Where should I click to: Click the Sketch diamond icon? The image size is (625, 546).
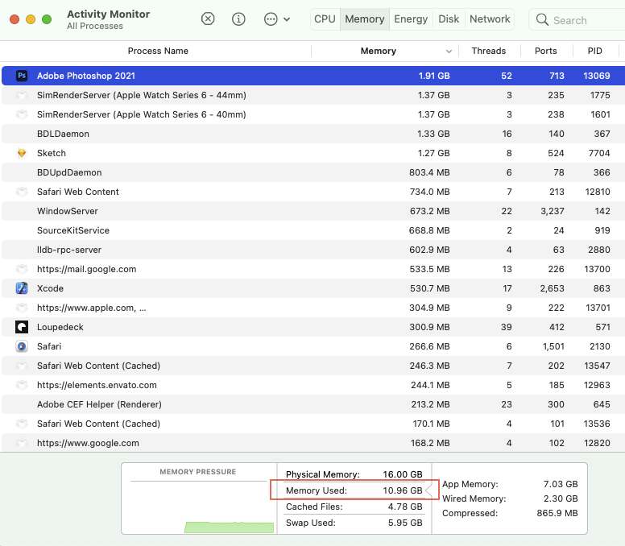[x=22, y=153]
